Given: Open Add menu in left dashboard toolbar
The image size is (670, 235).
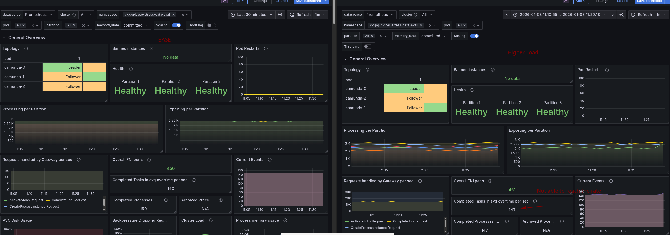Looking at the screenshot, I should (239, 1).
